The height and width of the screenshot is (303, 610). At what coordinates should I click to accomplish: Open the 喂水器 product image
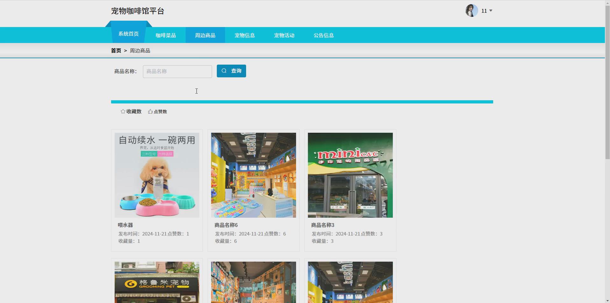[157, 175]
